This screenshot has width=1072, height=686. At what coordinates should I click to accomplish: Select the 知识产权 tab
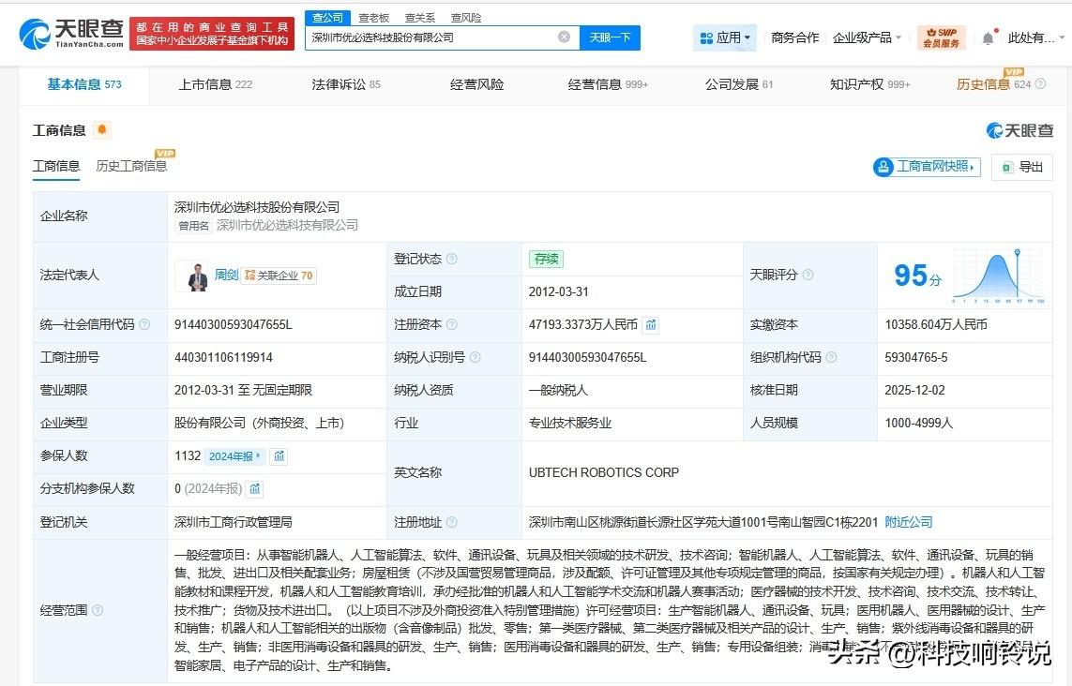click(869, 84)
